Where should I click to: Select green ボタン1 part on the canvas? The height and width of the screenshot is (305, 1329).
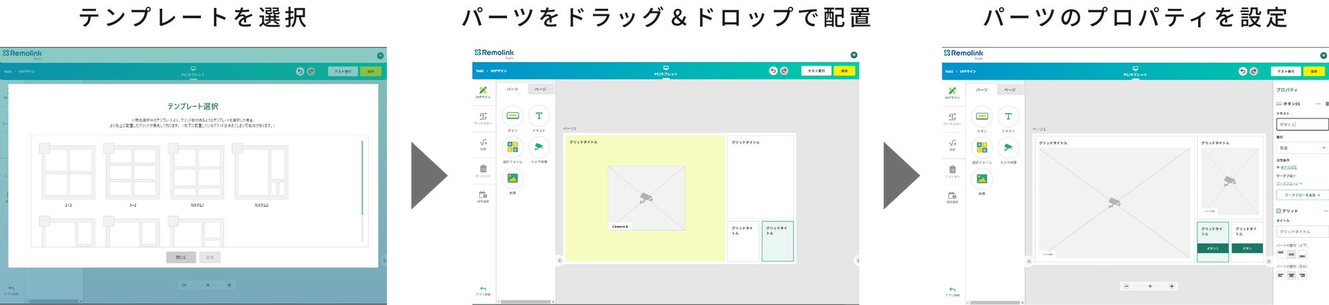click(1212, 248)
